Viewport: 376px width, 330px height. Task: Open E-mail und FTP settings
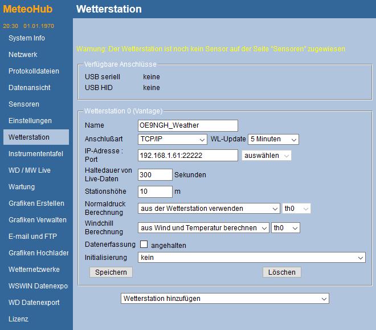tap(32, 237)
